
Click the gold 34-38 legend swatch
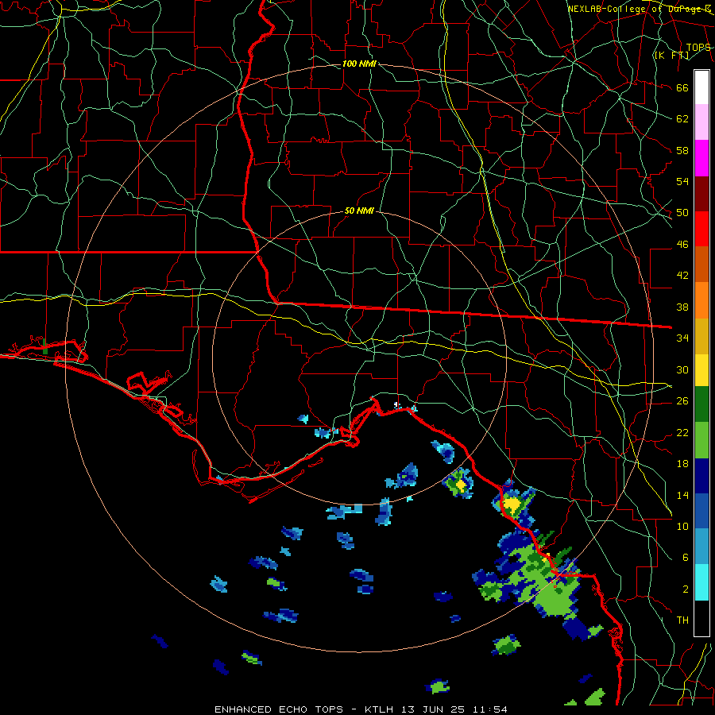[701, 337]
